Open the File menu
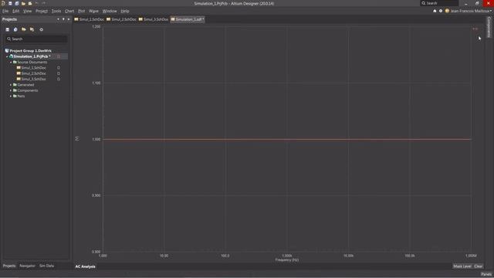 [5, 11]
